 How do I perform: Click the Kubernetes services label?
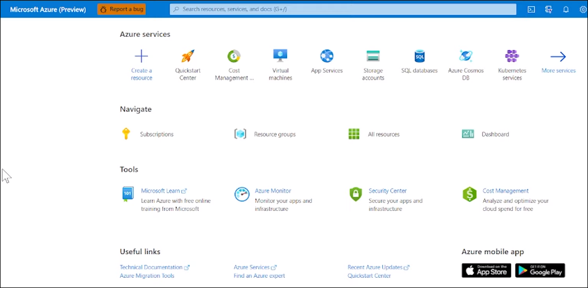tap(512, 74)
